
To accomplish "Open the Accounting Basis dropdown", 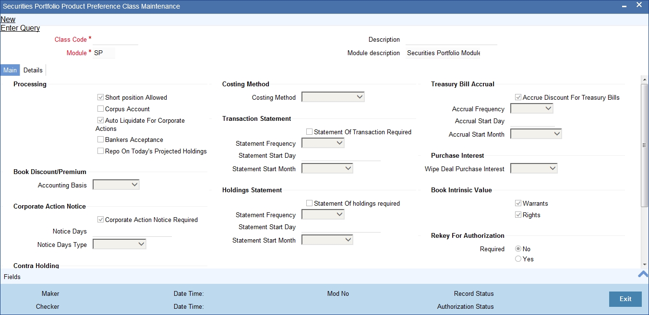I will coord(116,185).
